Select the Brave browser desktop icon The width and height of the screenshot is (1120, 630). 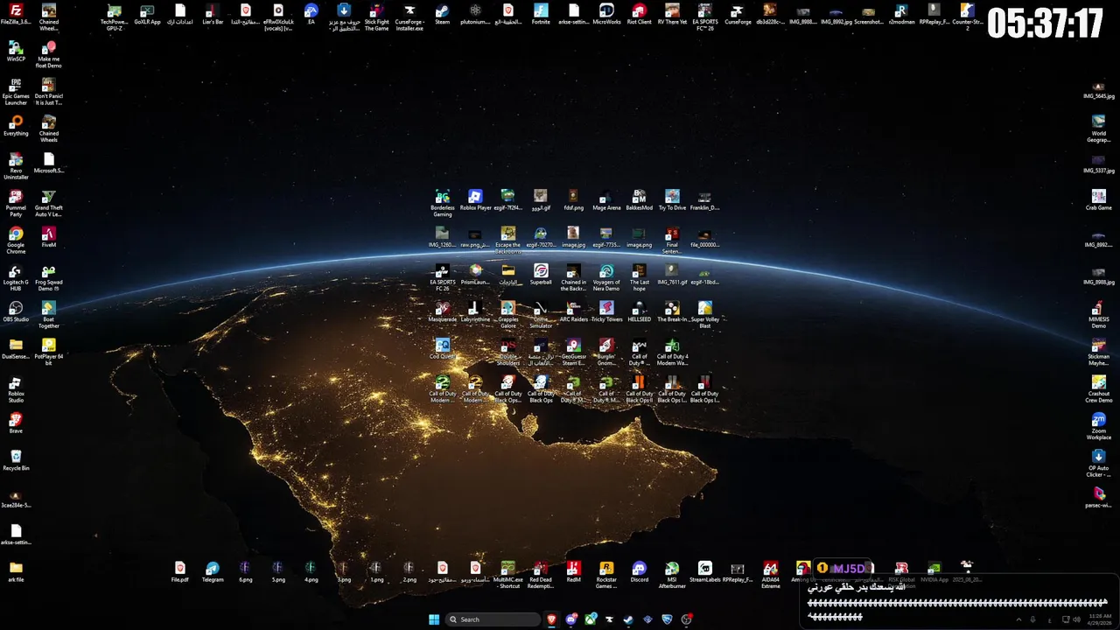16,423
